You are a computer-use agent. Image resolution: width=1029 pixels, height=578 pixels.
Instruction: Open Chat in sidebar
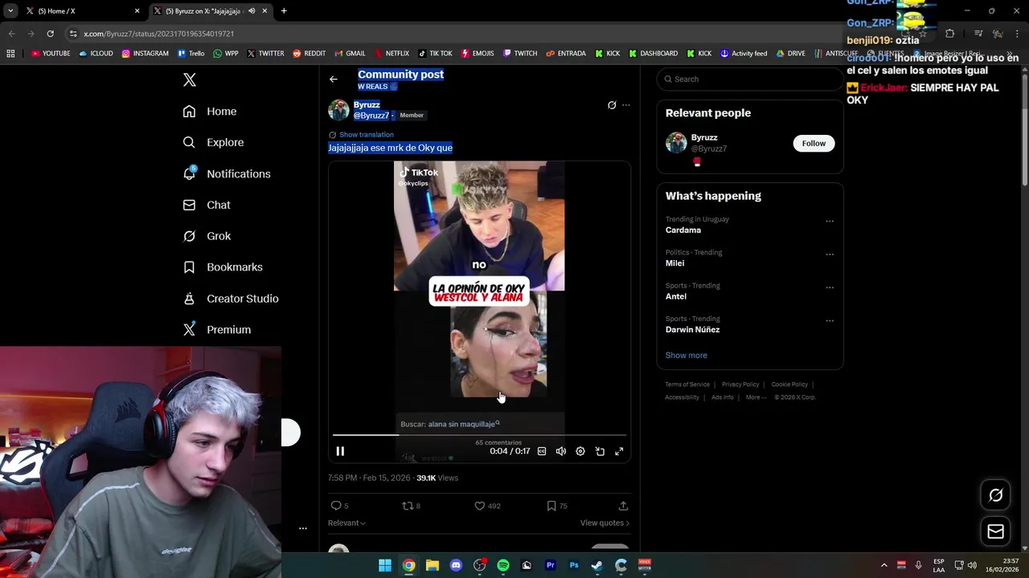[x=207, y=205]
